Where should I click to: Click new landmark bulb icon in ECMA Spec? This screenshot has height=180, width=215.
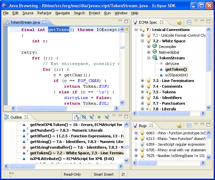(x=179, y=22)
